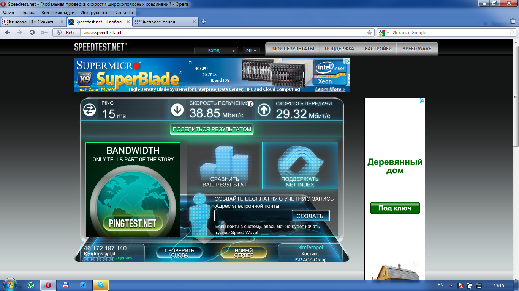
Task: Open МОИ РЕЗУЛЬТАТЫ tab
Action: point(293,49)
